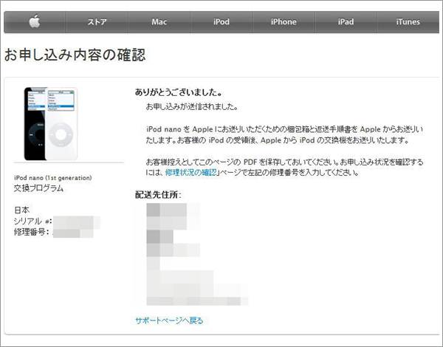Screen dimensions: 443x347
Task: Click the iPod nano product image
Action: [x=51, y=124]
